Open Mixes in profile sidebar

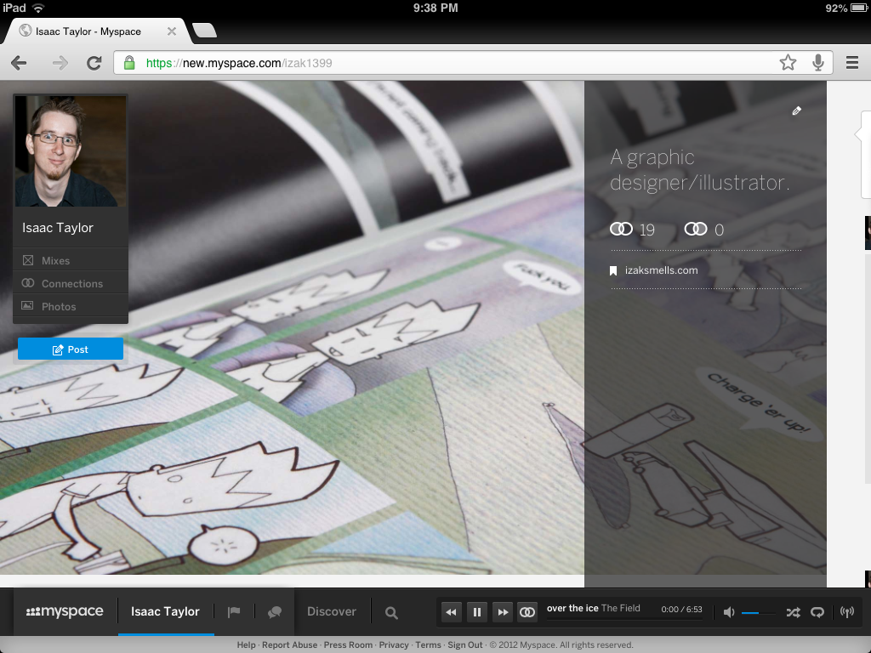tap(71, 260)
